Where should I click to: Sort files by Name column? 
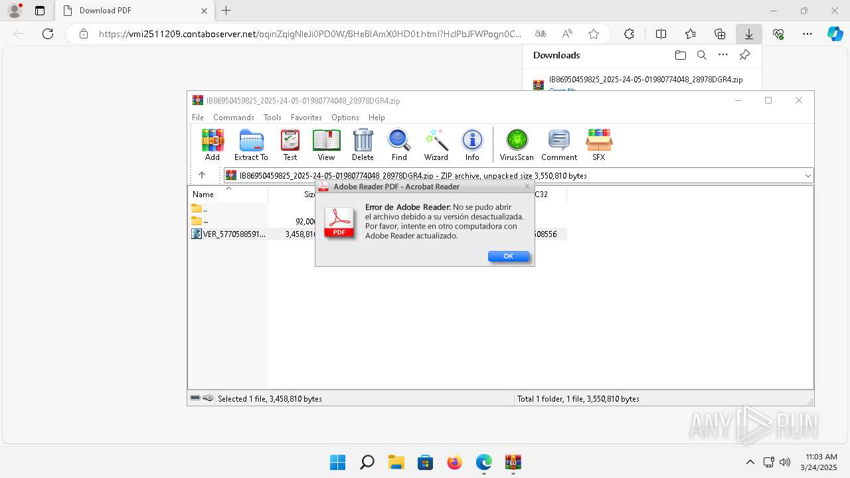[x=228, y=195]
